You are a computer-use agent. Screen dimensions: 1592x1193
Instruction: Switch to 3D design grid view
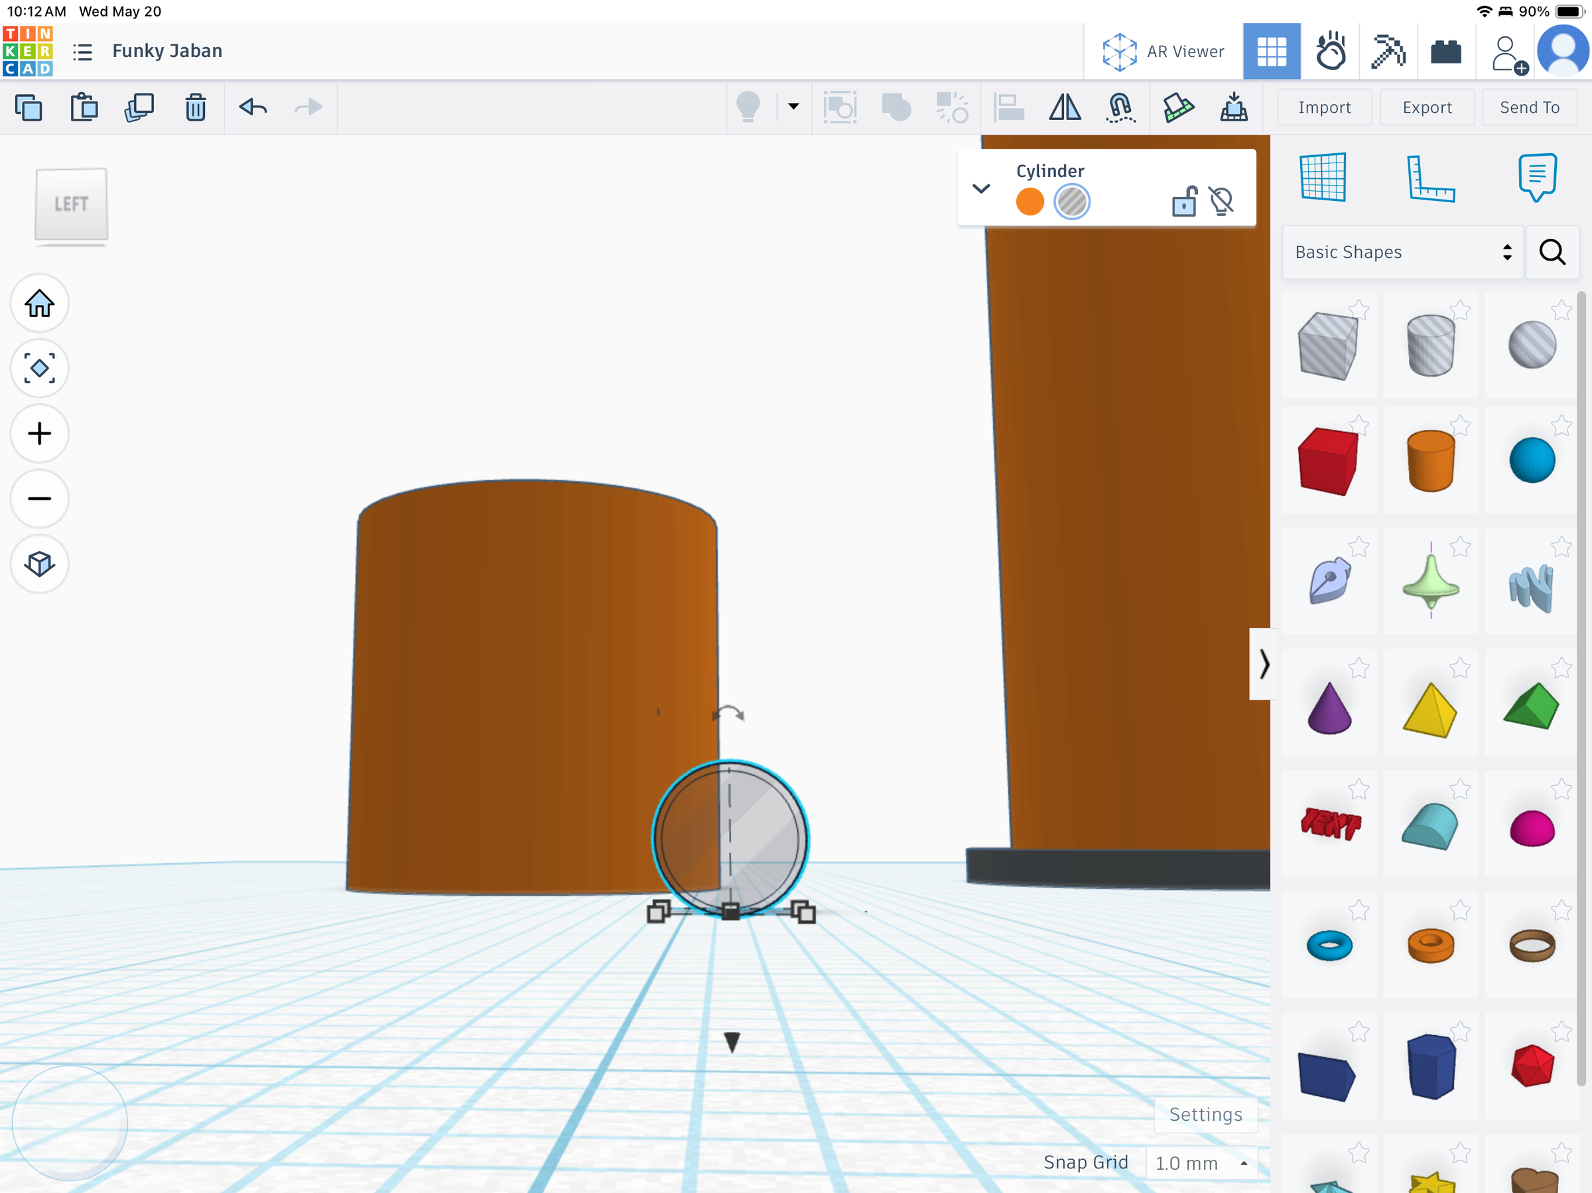[1272, 52]
